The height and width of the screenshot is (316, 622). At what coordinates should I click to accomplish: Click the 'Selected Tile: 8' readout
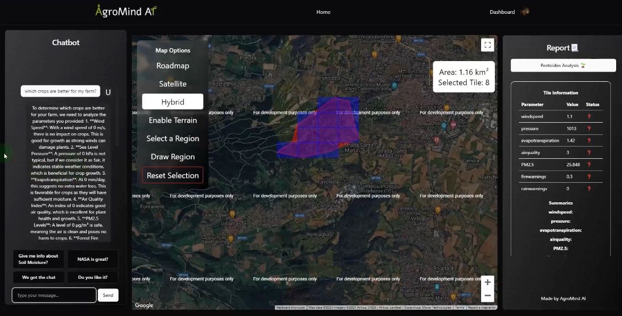coord(464,82)
